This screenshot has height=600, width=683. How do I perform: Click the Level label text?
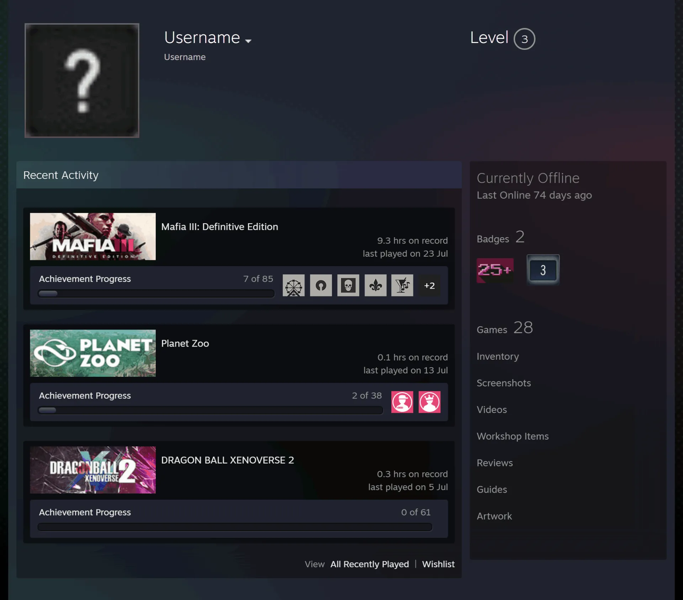[489, 38]
